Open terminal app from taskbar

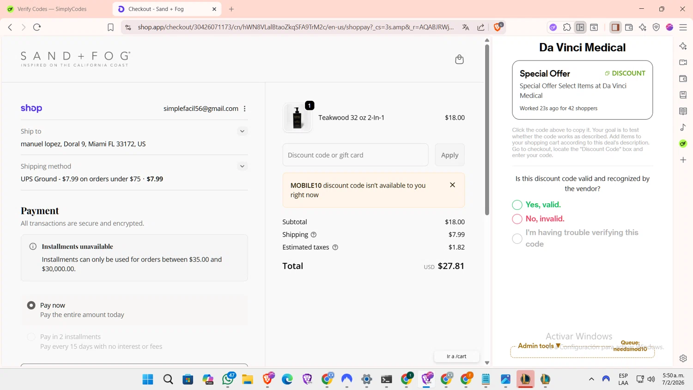point(387,379)
